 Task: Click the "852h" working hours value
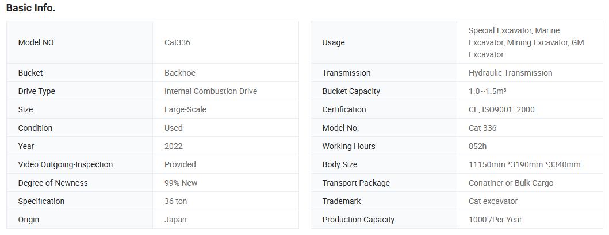coord(478,146)
